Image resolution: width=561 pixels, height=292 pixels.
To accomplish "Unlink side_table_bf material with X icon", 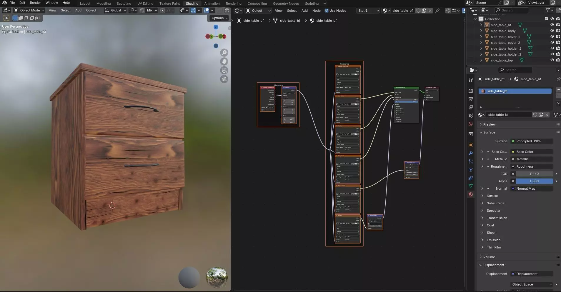I will coord(430,11).
